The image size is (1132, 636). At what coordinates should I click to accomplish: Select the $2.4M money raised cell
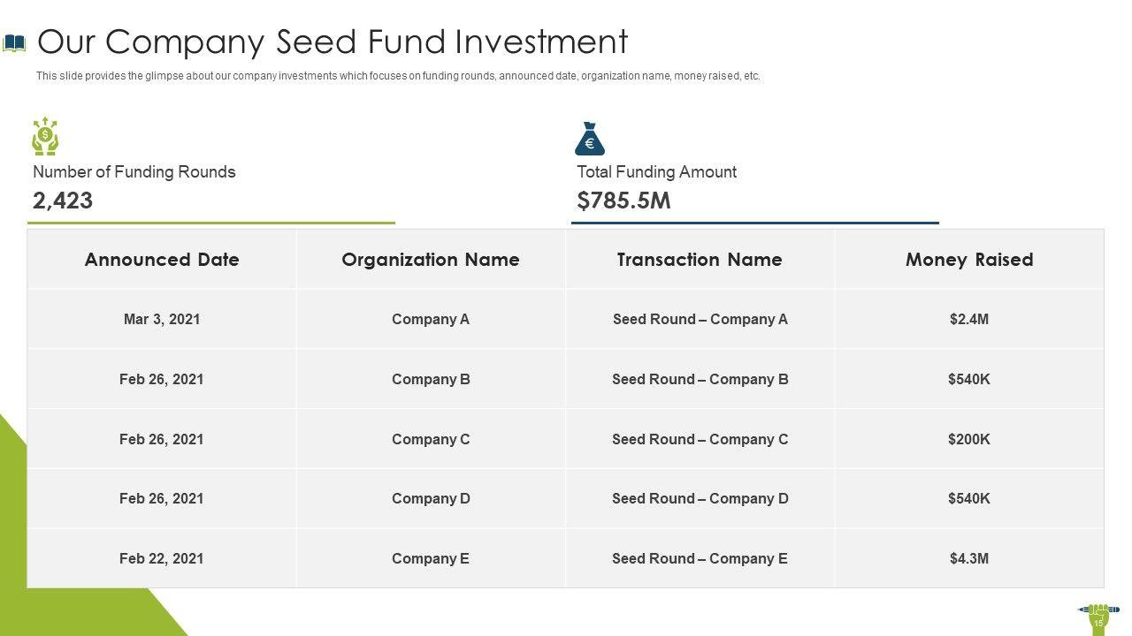[969, 320]
